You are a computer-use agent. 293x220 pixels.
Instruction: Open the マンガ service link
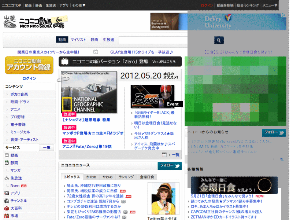15,170
